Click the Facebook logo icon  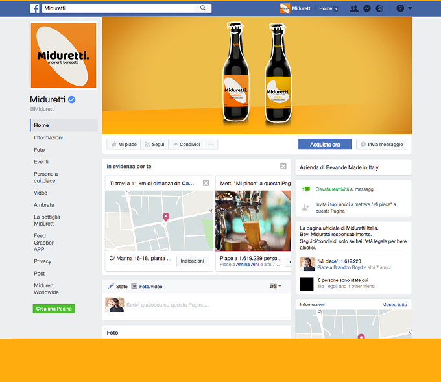pyautogui.click(x=34, y=8)
